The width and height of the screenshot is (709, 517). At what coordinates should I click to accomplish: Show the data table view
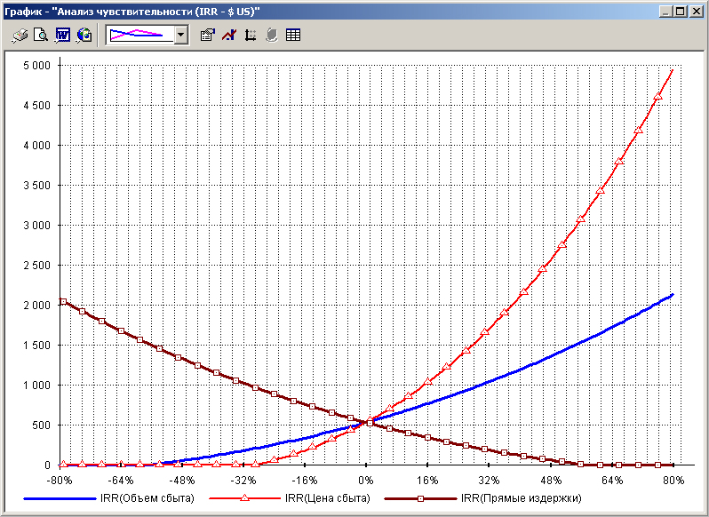[293, 36]
